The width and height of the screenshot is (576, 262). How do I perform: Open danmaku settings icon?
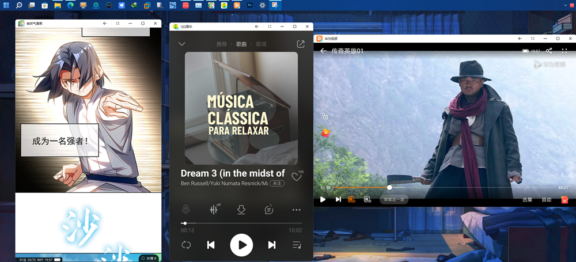coord(367,200)
